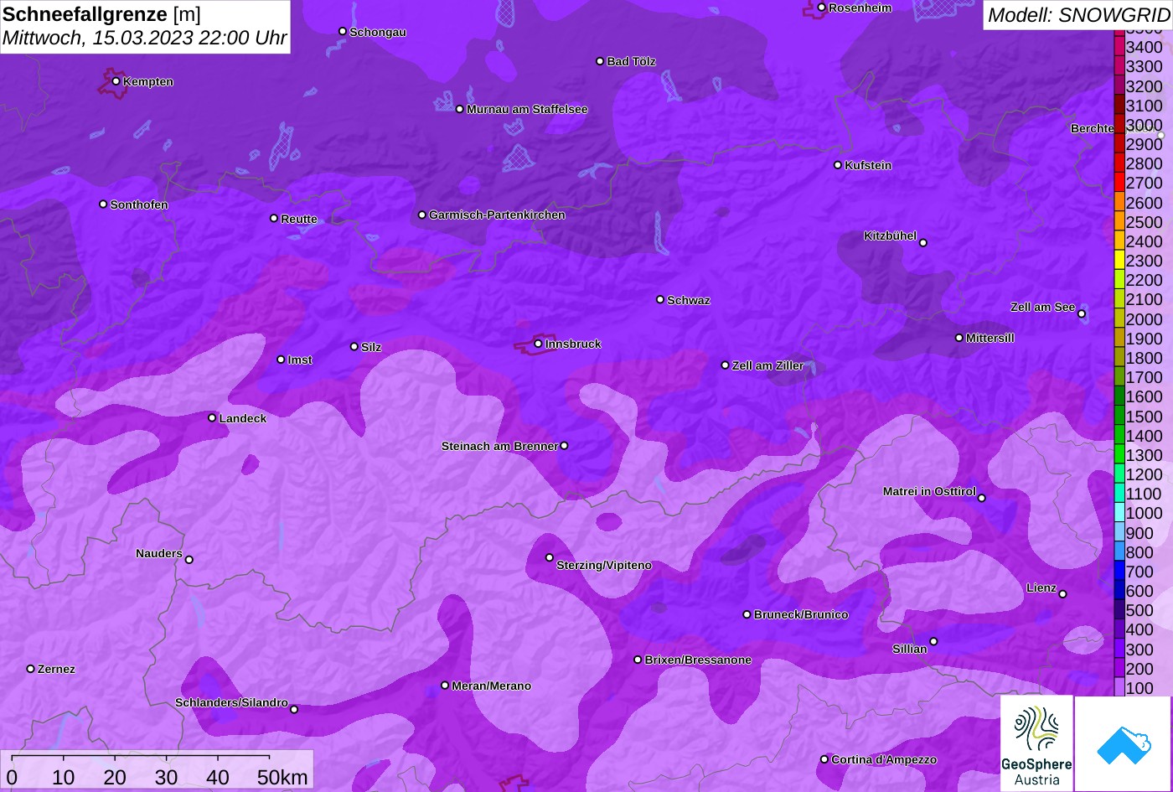
Task: Click the Zell am Ziller label
Action: 767,365
